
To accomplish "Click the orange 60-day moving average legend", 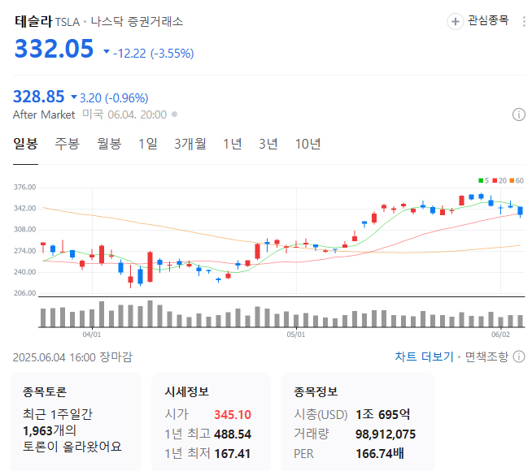I will (x=517, y=180).
